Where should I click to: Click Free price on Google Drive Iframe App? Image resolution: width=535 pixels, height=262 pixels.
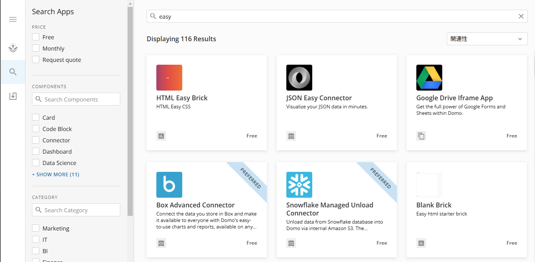click(x=512, y=136)
